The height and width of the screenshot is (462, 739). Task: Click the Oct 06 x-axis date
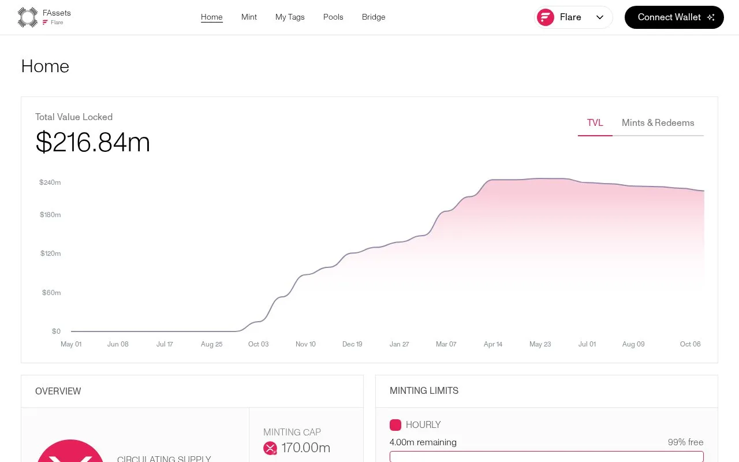(691, 344)
